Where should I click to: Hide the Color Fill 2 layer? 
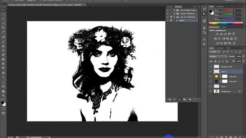(x=211, y=77)
